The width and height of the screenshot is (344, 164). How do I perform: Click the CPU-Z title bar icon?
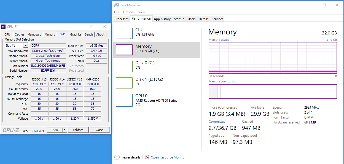(3, 27)
